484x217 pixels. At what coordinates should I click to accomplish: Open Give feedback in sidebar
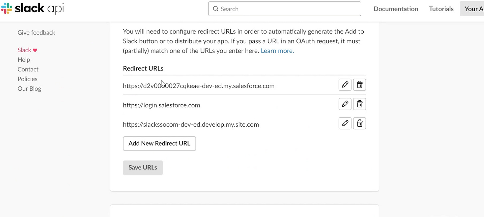(36, 33)
